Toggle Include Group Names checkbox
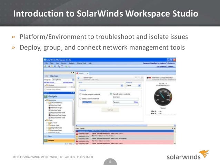The height and width of the screenshot is (165, 220). click(45, 90)
